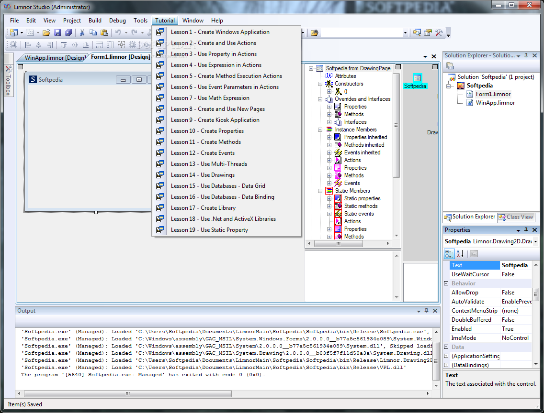This screenshot has width=544, height=413.
Task: Toggle auto-hide pin on Properties panel
Action: point(526,230)
